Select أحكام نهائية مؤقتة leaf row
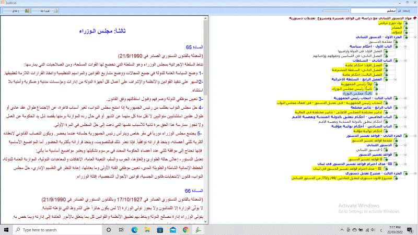418x235 pixels. [368, 131]
